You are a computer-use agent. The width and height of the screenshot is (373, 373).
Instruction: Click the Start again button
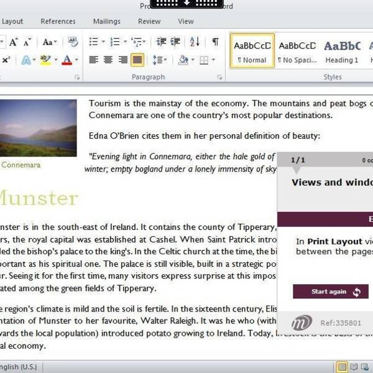click(x=331, y=292)
